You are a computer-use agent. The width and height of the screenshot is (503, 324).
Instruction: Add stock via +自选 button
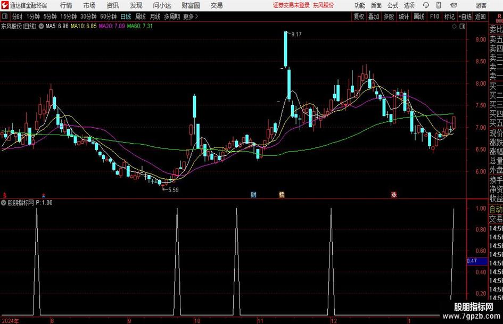pyautogui.click(x=465, y=16)
